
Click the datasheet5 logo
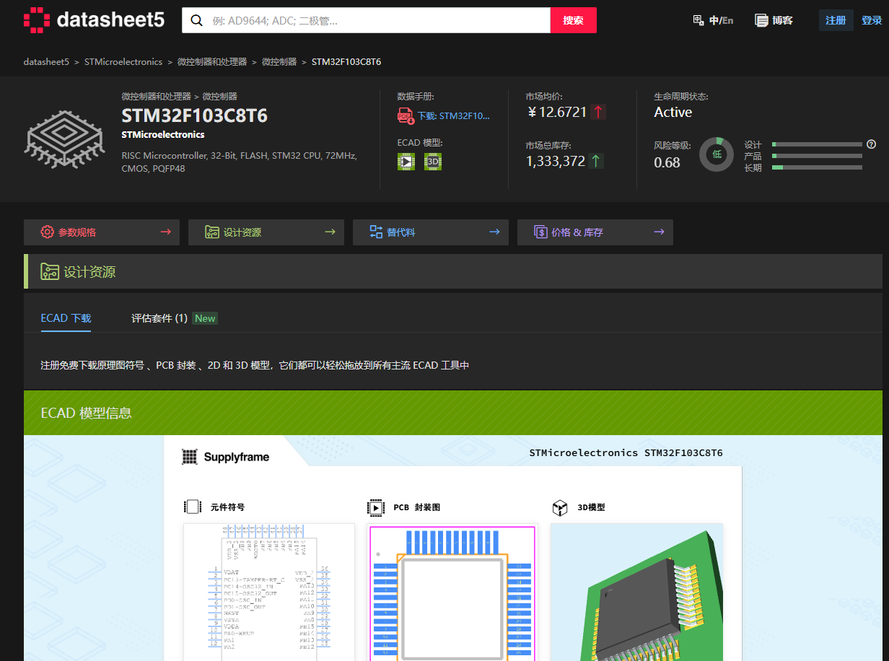click(x=94, y=19)
